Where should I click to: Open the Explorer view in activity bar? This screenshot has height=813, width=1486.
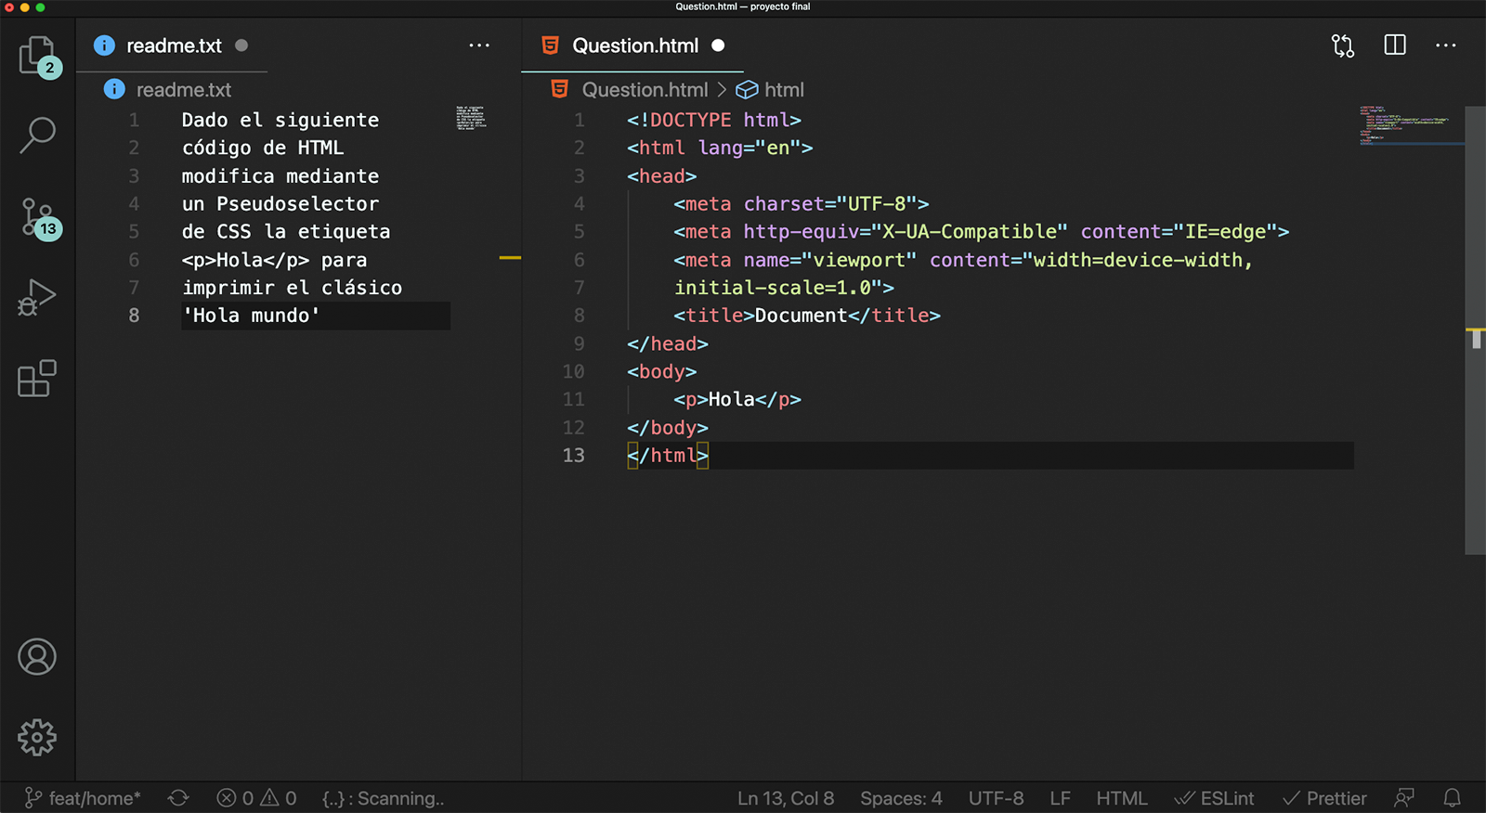pos(37,56)
